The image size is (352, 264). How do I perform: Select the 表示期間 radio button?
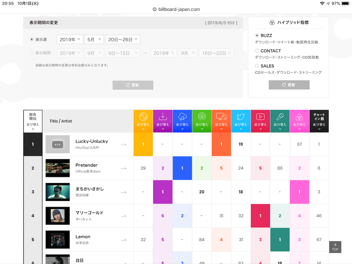32,53
